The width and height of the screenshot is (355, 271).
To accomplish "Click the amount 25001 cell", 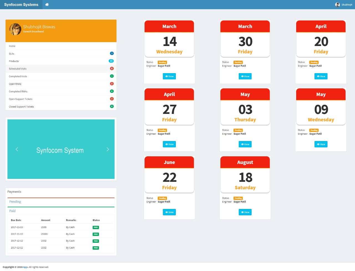I will pyautogui.click(x=44, y=234).
